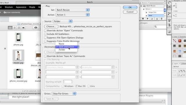The image size is (186, 105).
Task: Open the layer comps icon in dock
Action: click(169, 32)
